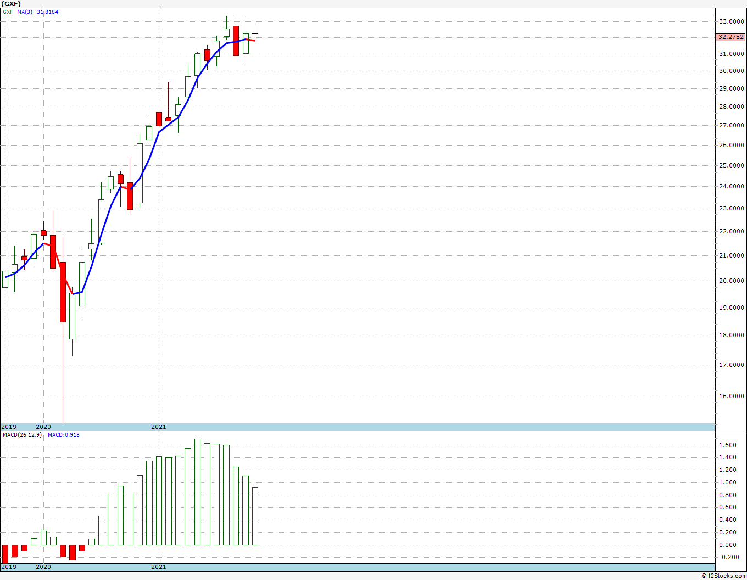This screenshot has height=580, width=747.
Task: Click the 24.0000 price axis label
Action: (x=732, y=186)
